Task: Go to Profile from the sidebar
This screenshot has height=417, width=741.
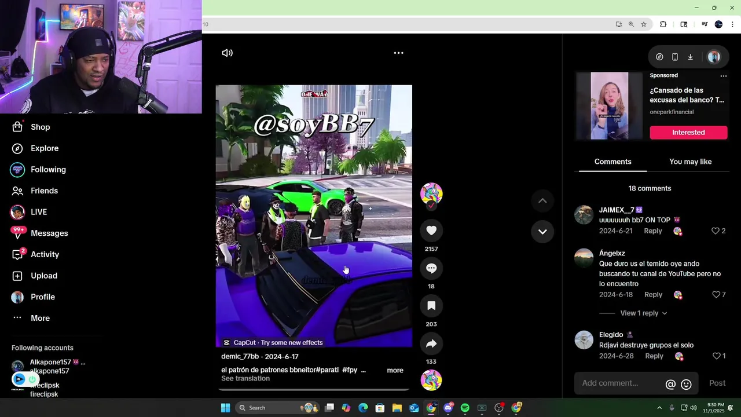Action: click(x=34, y=297)
